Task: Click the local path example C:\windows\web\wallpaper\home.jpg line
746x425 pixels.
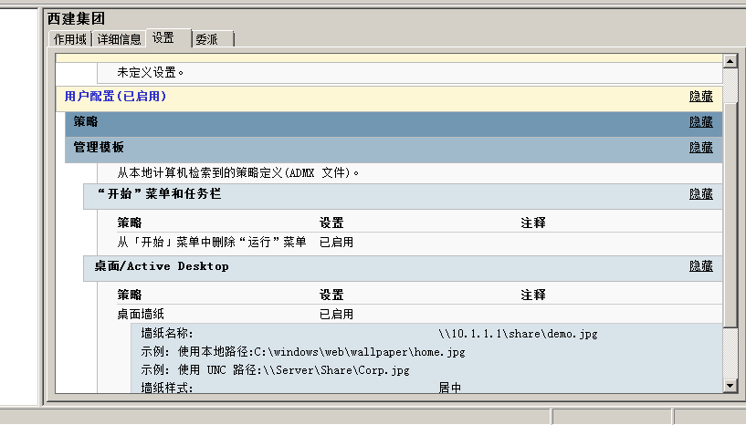Action: 302,352
